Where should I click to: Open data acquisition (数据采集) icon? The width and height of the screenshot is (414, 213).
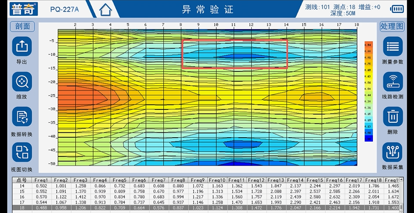pyautogui.click(x=393, y=152)
